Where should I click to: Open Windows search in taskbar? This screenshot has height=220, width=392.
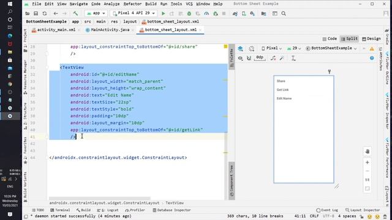pyautogui.click(x=10, y=12)
